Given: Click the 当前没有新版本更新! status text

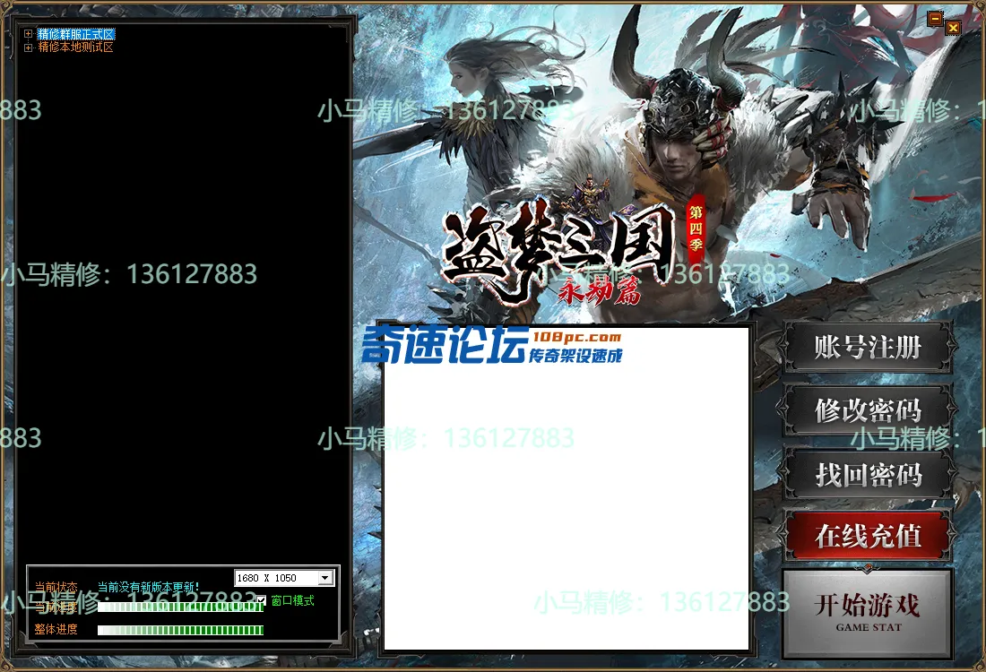Looking at the screenshot, I should pyautogui.click(x=149, y=587).
